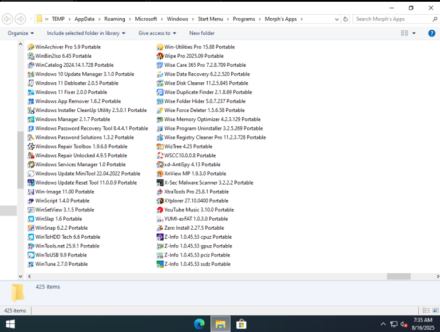
Task: Select the Wise Care 365 Pro icon
Action: (160, 65)
